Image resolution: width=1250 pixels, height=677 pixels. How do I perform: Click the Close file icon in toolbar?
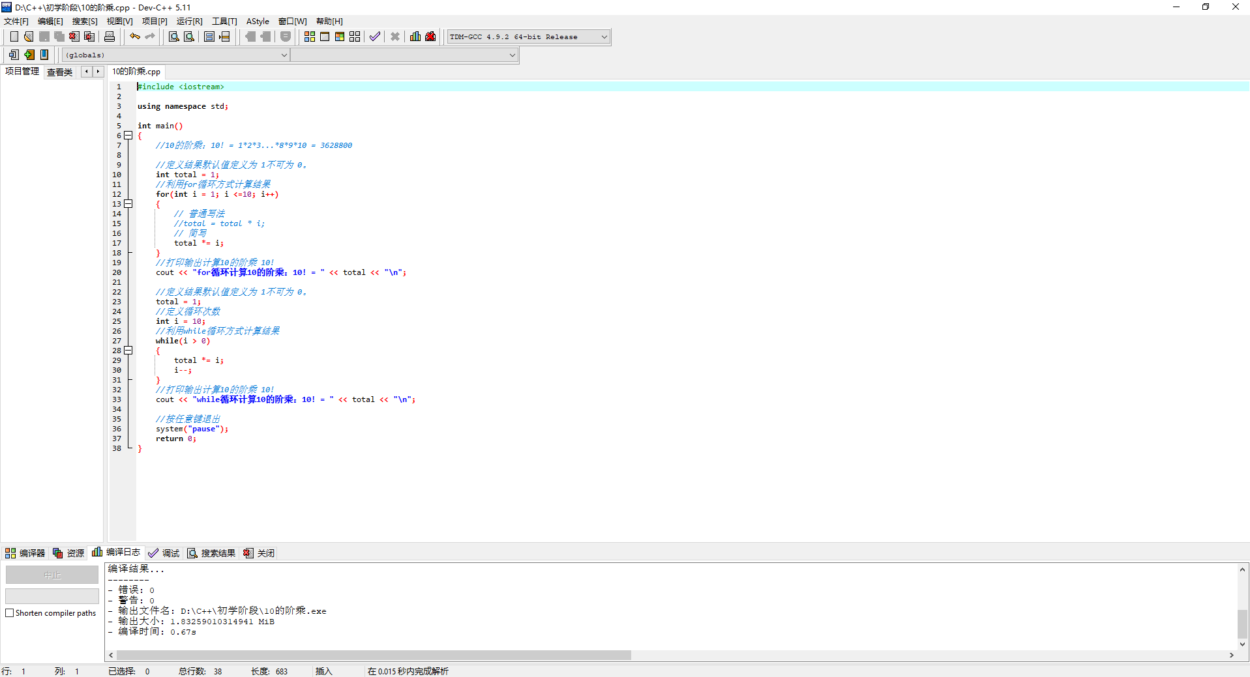[74, 36]
